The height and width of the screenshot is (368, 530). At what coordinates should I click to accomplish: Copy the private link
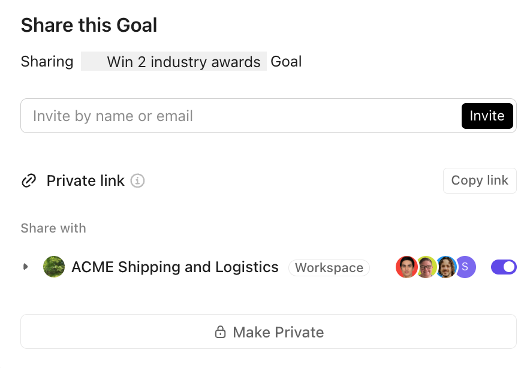point(480,180)
